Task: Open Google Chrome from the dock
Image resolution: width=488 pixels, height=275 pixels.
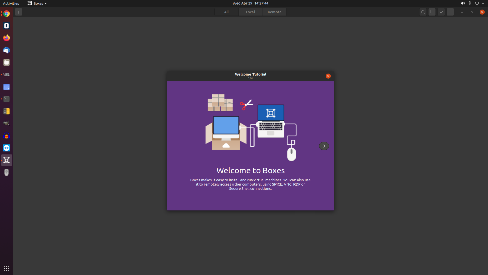Action: 6,14
